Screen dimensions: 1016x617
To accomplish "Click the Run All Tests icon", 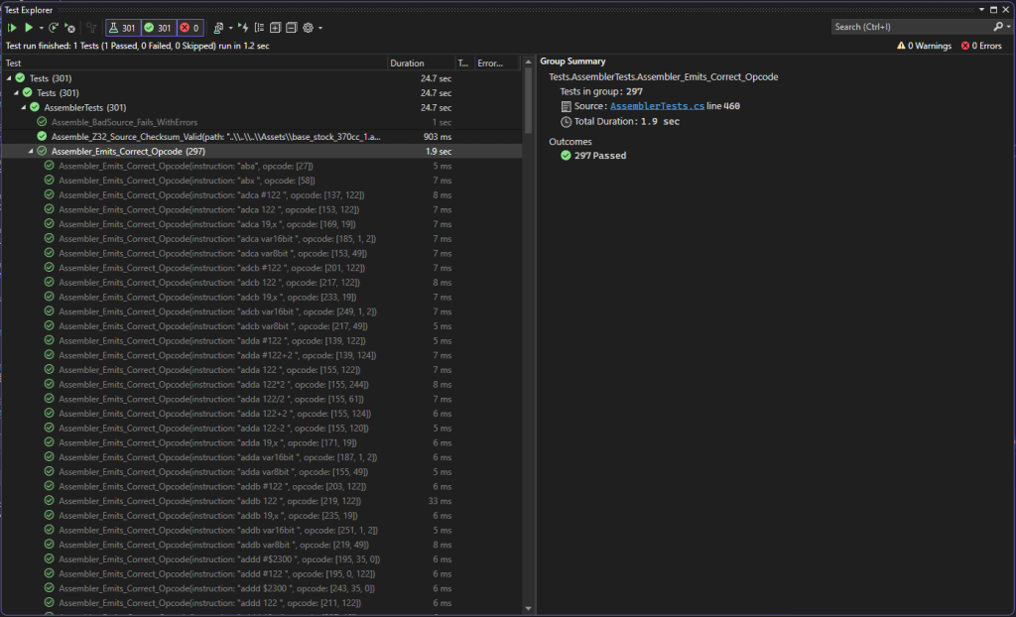I will click(13, 28).
